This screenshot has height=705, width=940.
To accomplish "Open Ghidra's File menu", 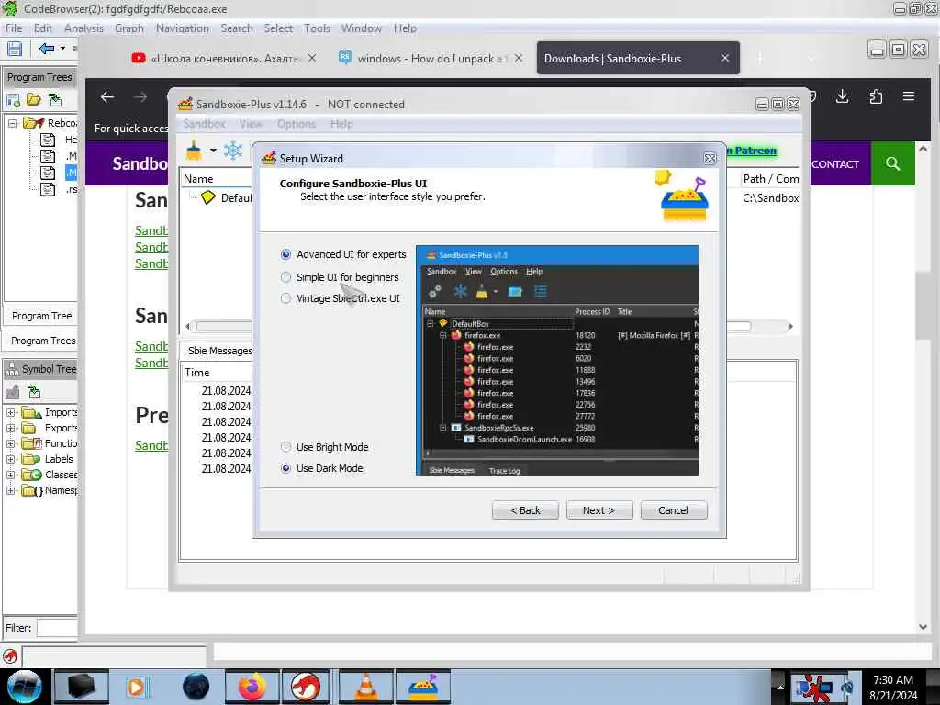I will pos(14,28).
